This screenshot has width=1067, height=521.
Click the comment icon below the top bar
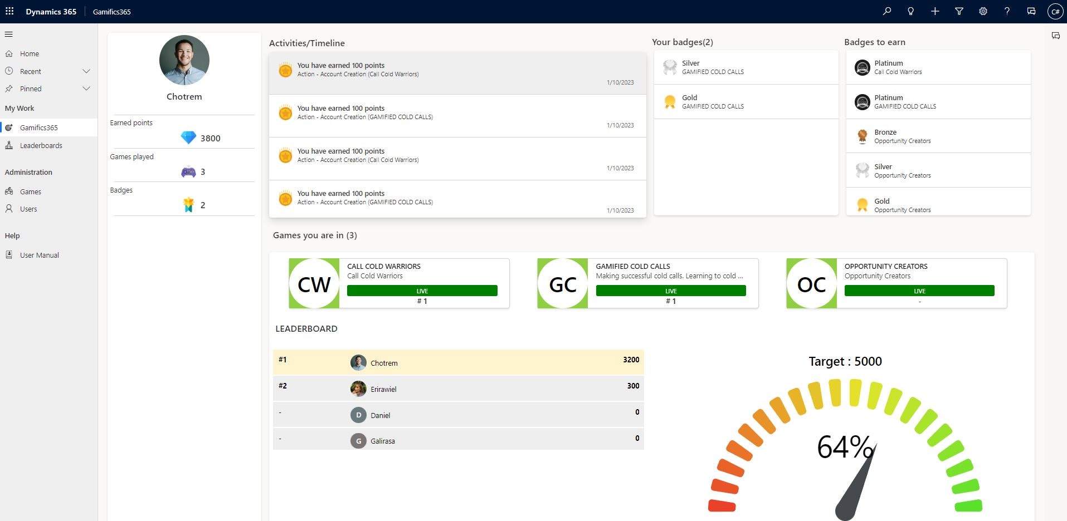1055,36
